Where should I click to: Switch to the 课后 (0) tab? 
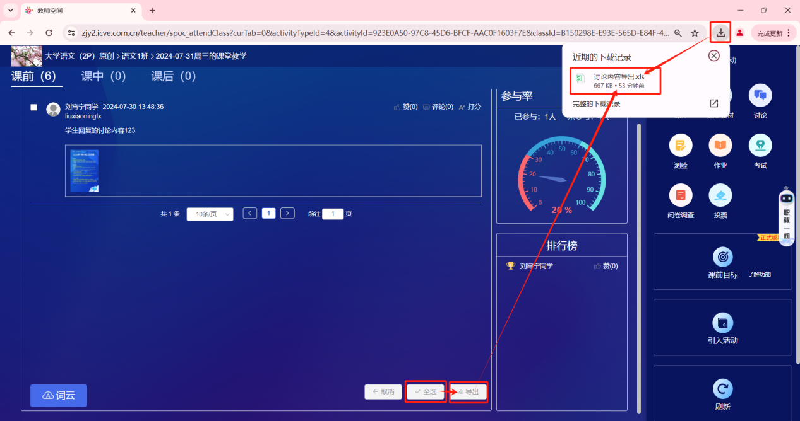pos(174,76)
